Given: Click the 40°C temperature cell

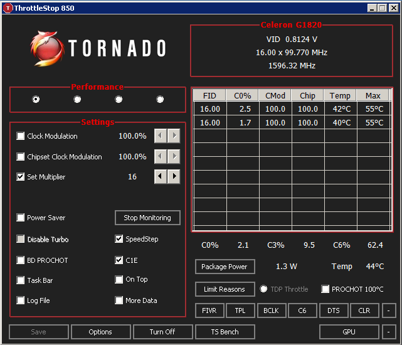Looking at the screenshot, I should point(341,122).
